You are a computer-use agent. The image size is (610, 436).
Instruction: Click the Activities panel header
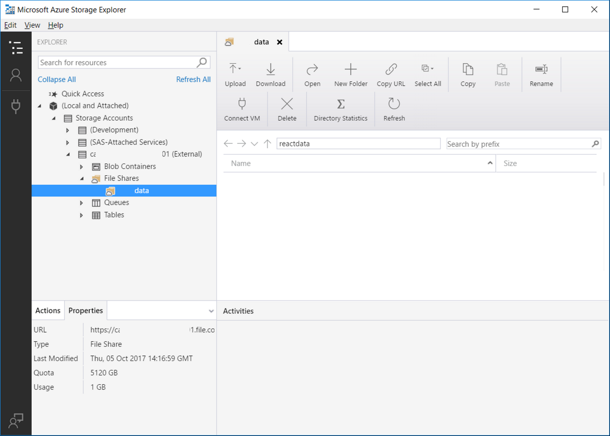[x=238, y=311]
